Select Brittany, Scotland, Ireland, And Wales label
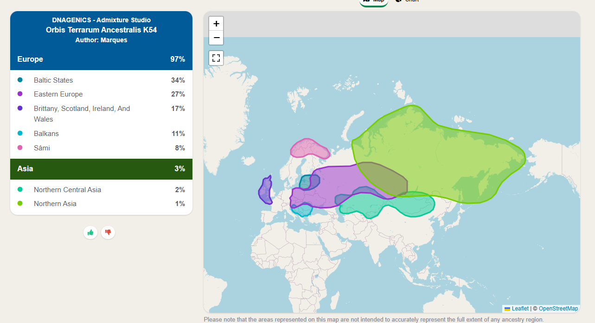Image resolution: width=595 pixels, height=323 pixels. pos(82,114)
